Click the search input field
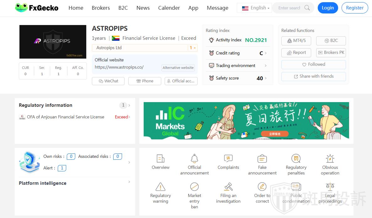 coord(289,8)
